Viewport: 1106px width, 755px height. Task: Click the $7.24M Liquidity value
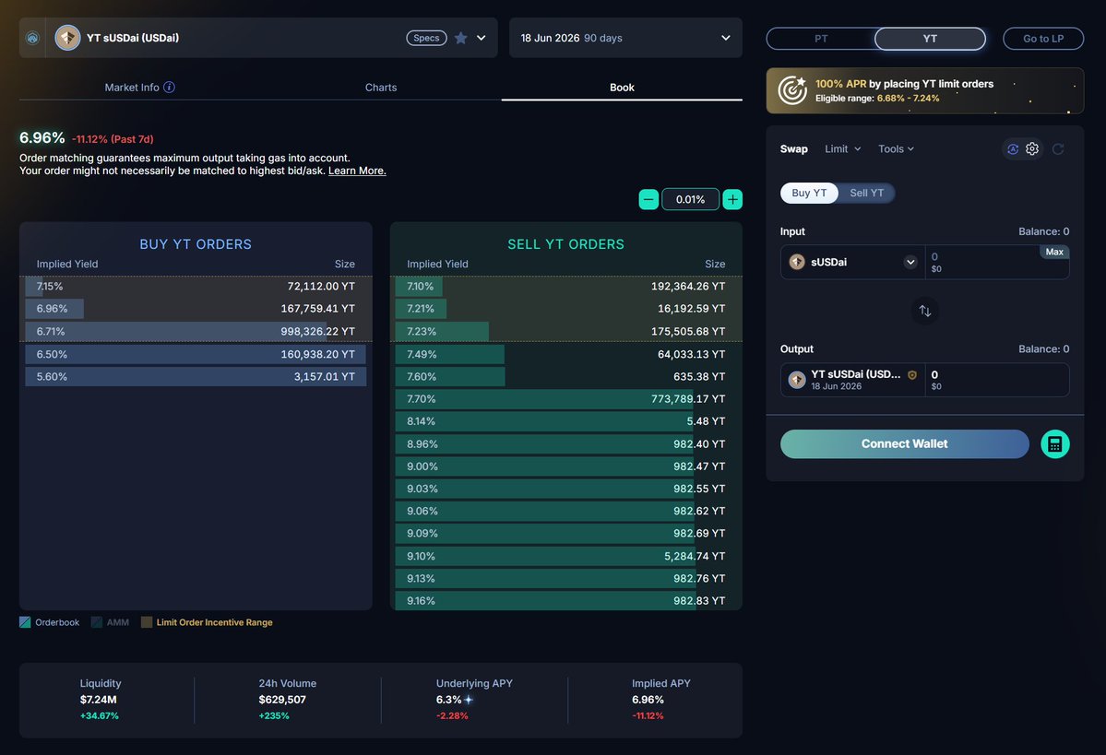coord(98,700)
